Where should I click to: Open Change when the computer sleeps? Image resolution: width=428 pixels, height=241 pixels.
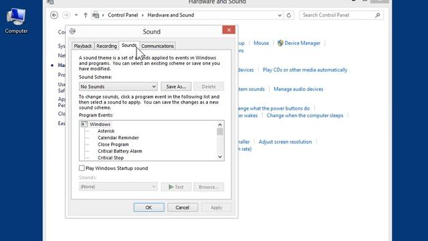[x=305, y=115]
